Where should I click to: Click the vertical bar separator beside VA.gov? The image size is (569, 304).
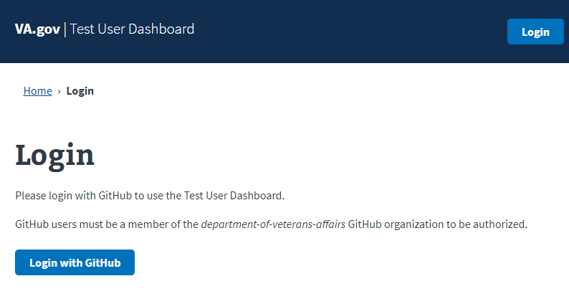65,29
